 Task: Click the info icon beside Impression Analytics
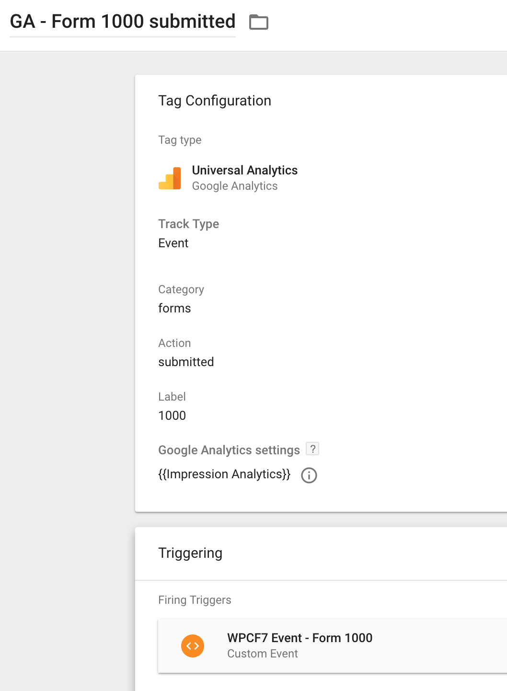(x=309, y=475)
